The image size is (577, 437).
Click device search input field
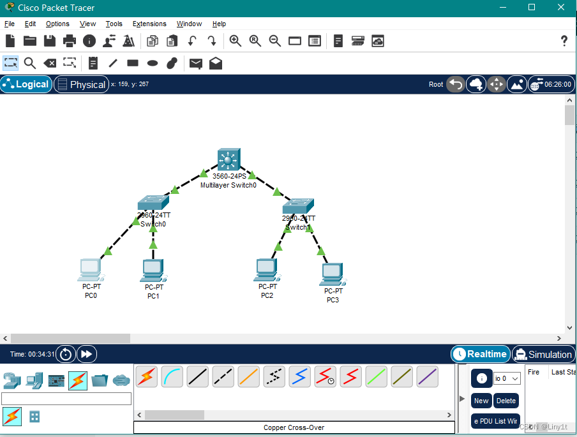pos(66,399)
